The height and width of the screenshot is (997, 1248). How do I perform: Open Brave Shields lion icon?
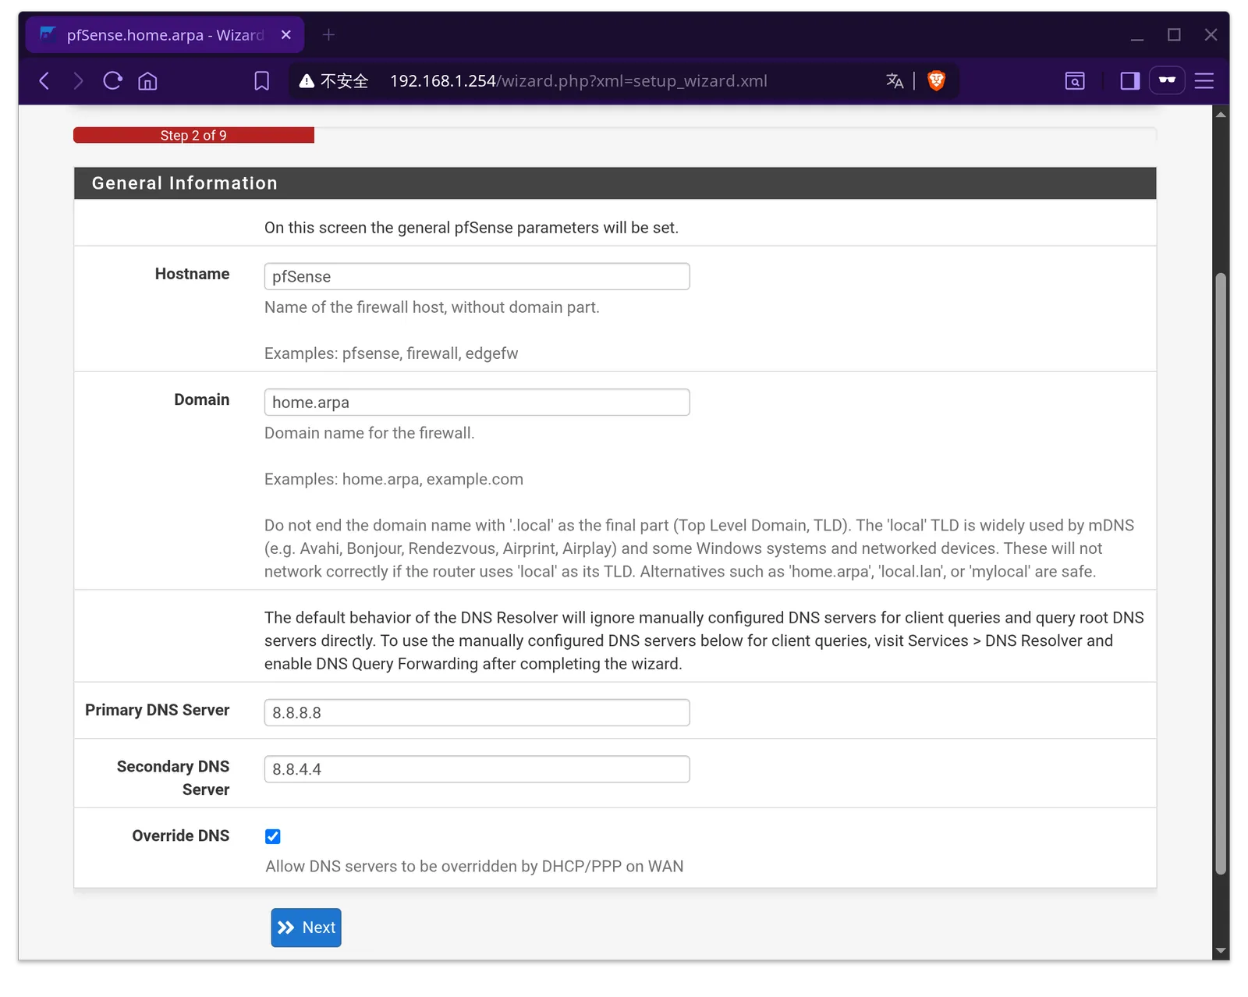click(x=936, y=80)
